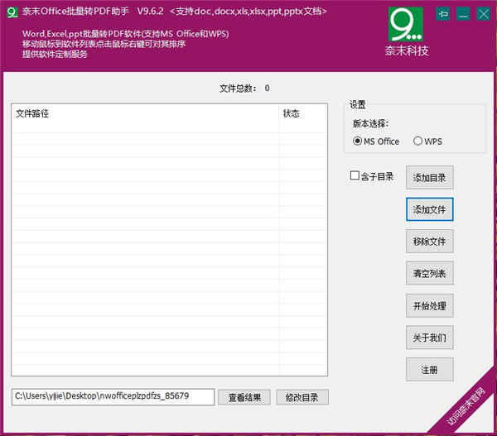Minimize the window with the underscore icon
This screenshot has width=497, height=436.
click(x=464, y=13)
